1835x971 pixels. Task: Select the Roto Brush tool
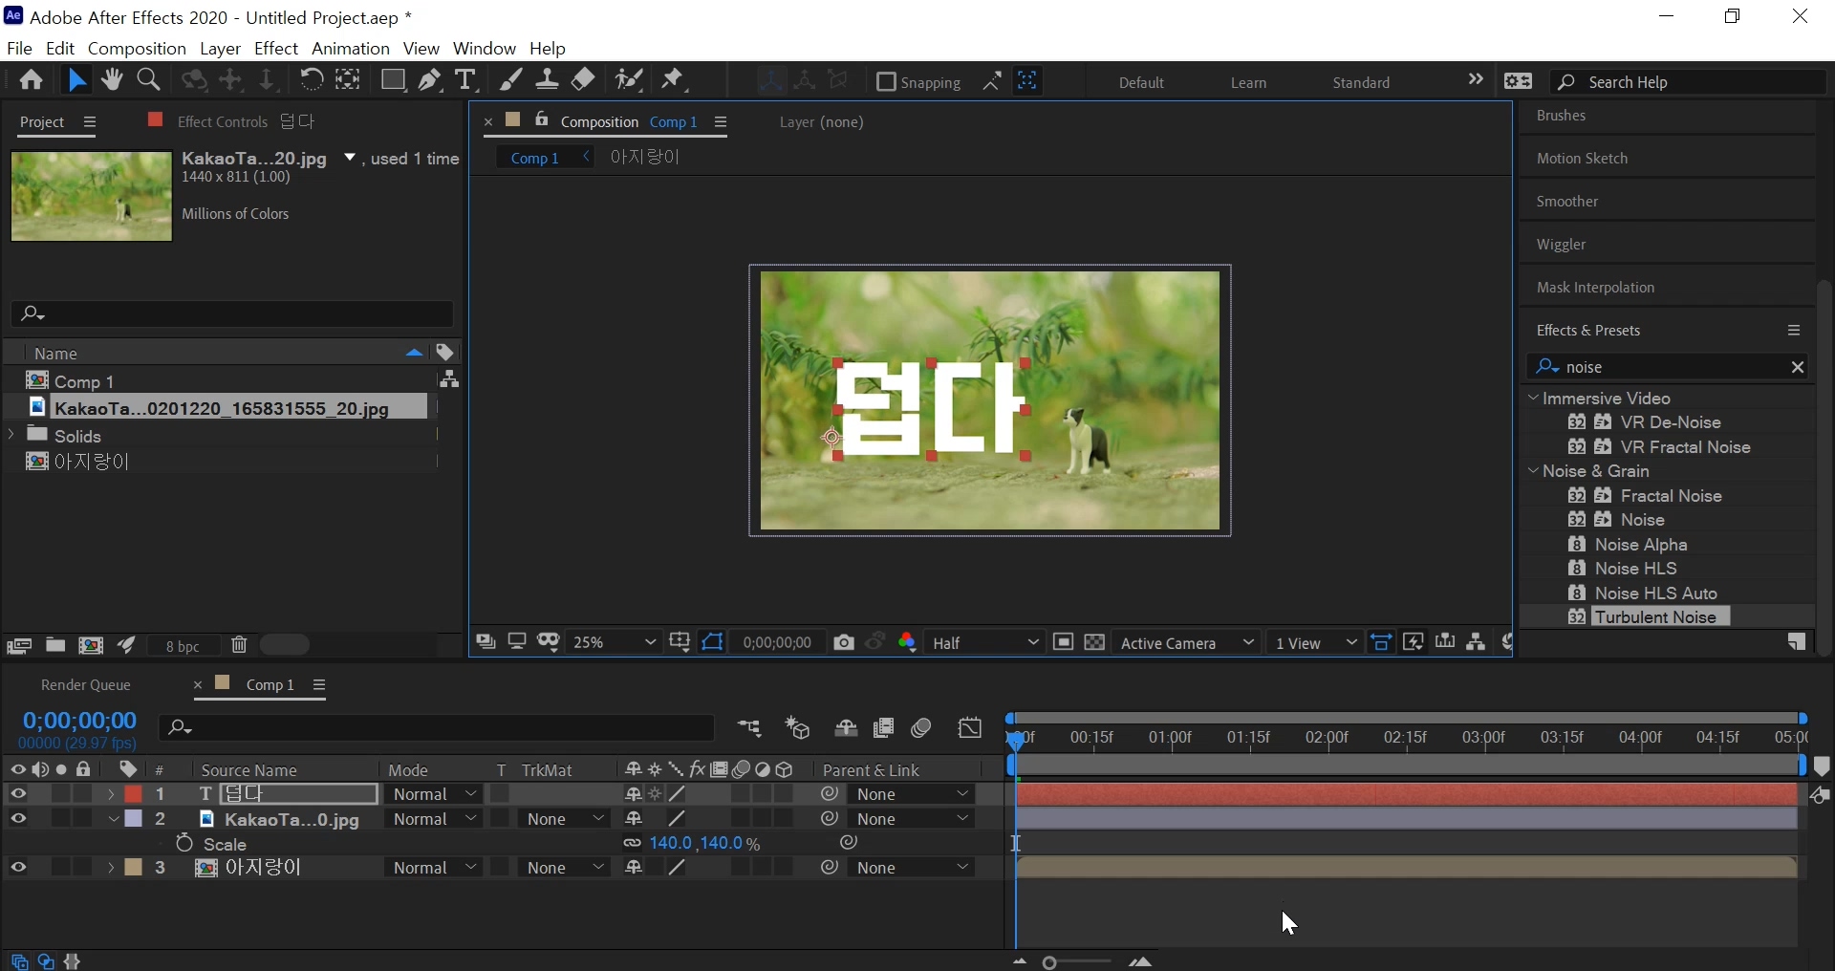[x=628, y=80]
